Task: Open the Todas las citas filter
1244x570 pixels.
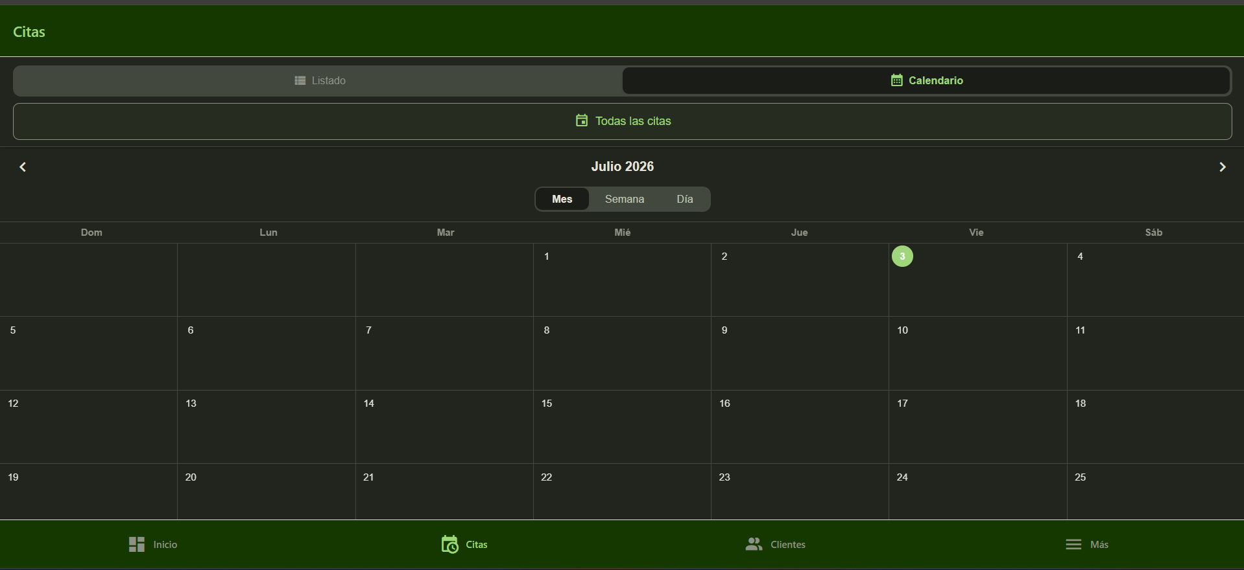Action: 623,121
